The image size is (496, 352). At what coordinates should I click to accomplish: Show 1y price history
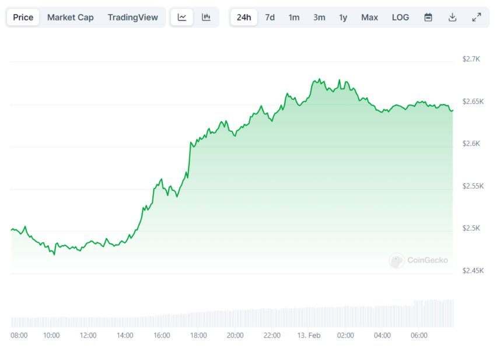tap(343, 18)
